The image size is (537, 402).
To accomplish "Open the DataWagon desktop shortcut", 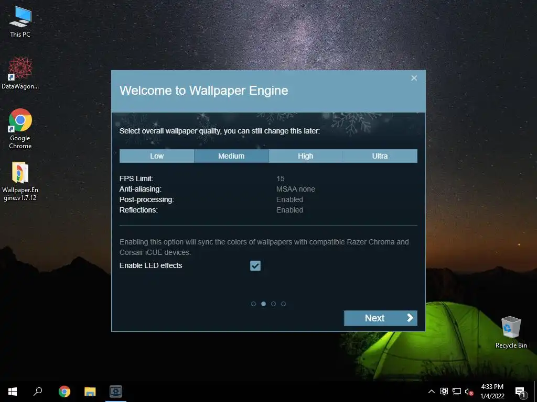I will [20, 73].
